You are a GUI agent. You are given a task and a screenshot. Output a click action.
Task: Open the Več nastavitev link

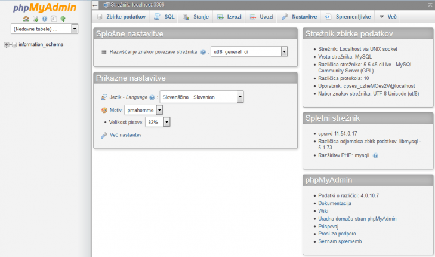pos(125,135)
